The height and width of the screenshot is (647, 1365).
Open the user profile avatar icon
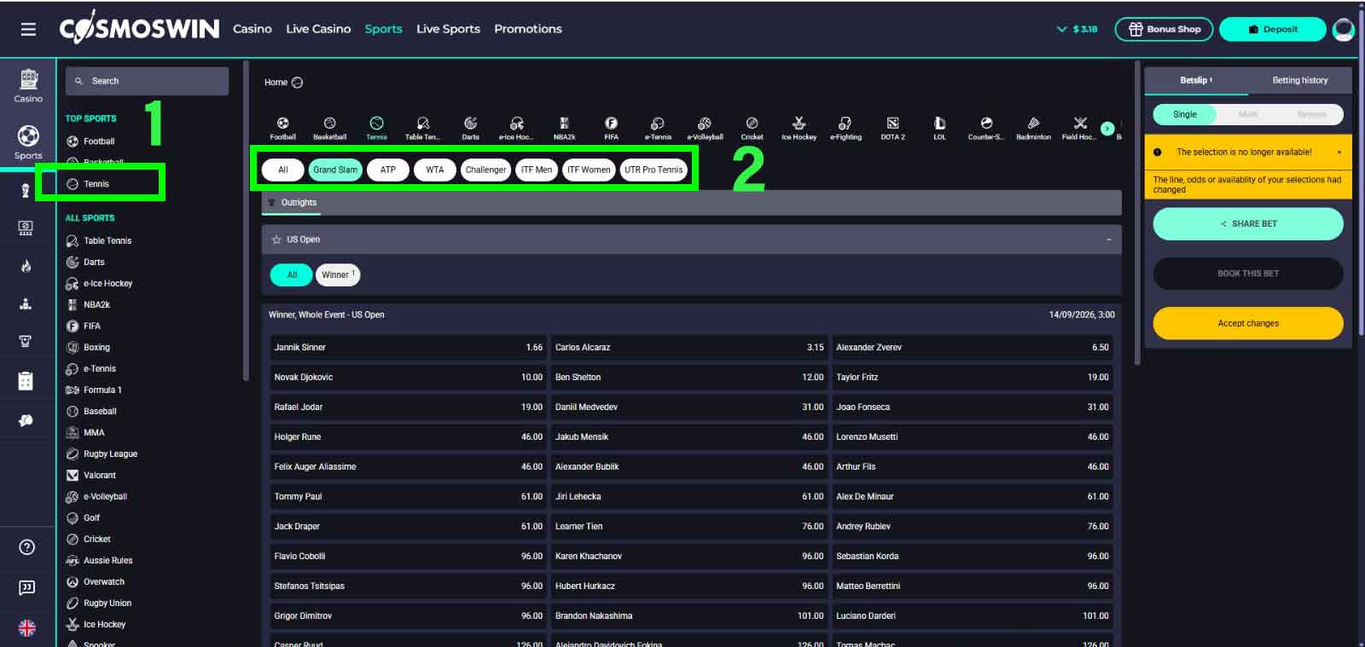[1344, 29]
